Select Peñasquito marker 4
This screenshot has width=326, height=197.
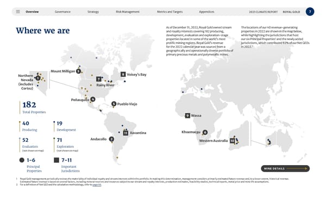click(93, 100)
